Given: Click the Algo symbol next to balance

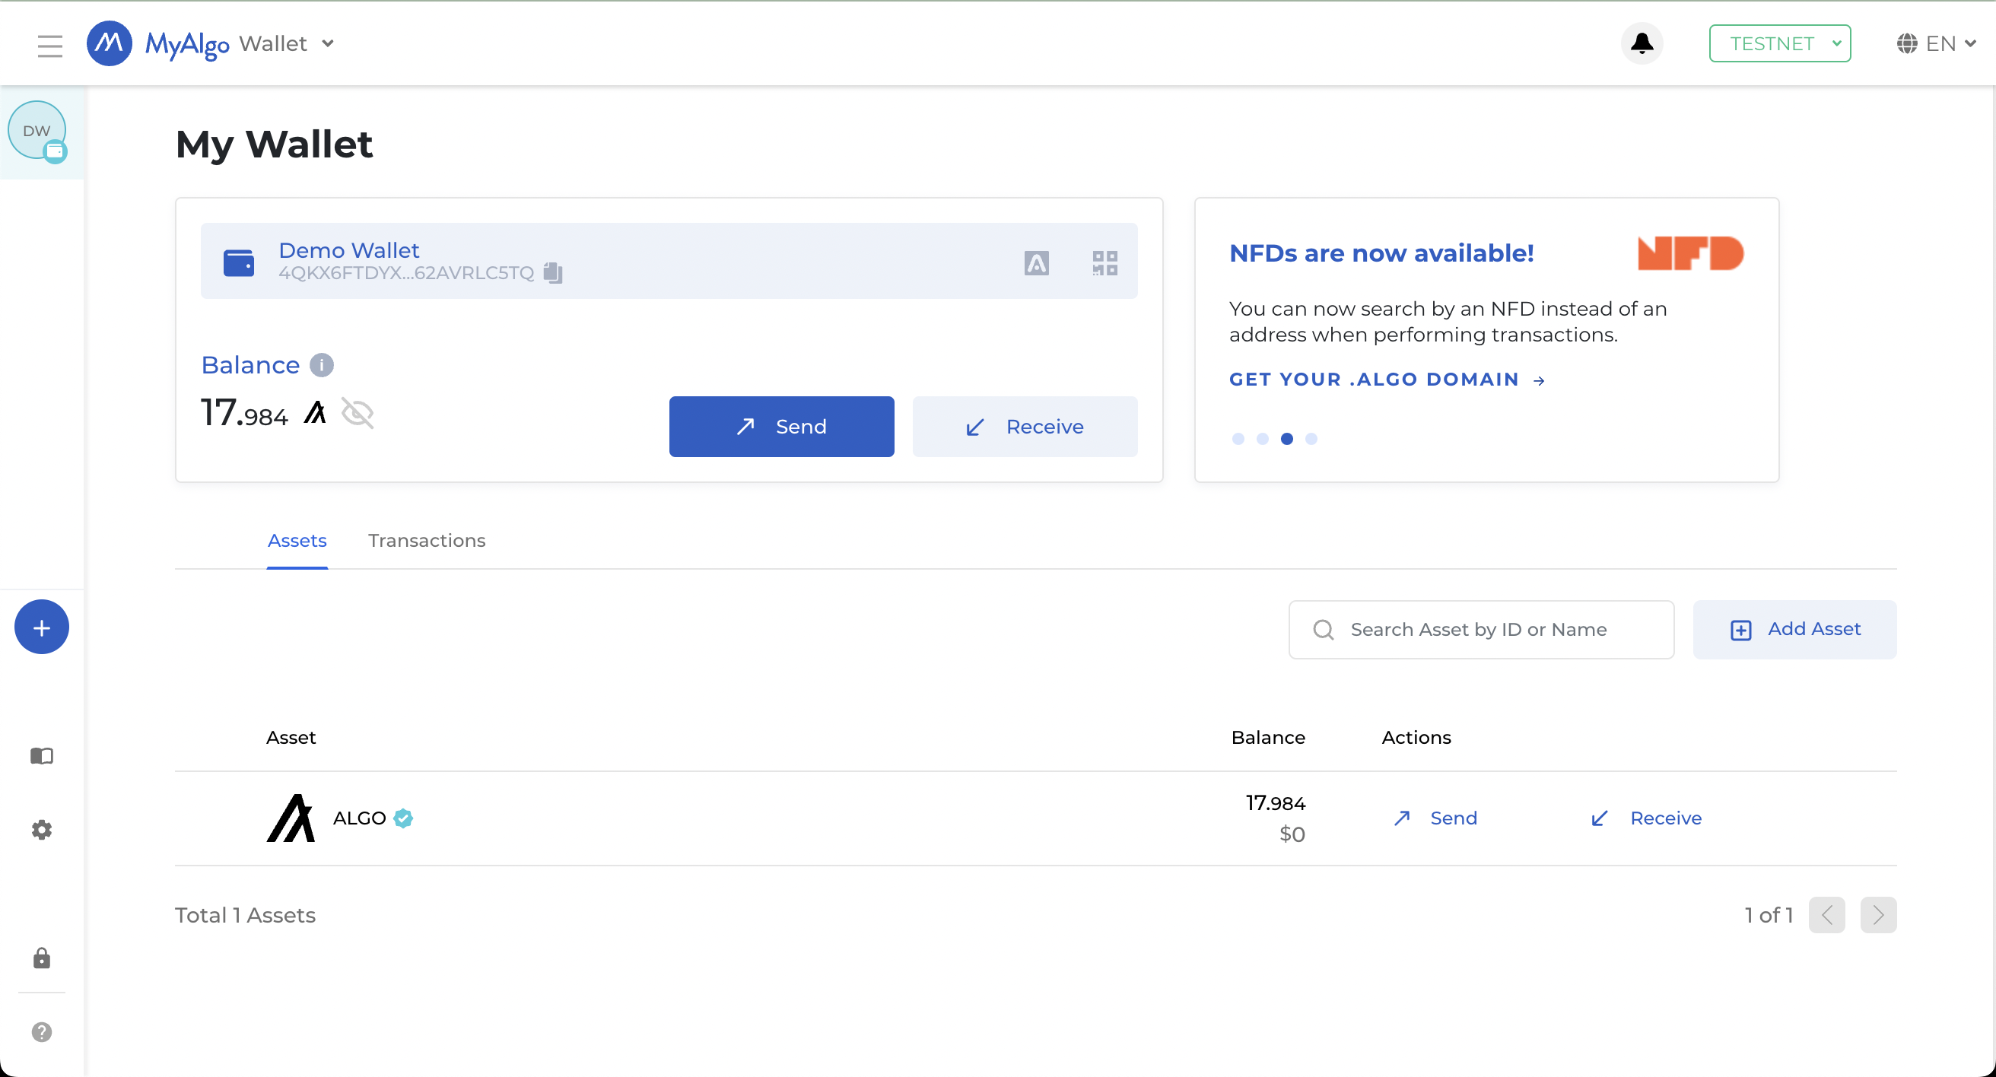Looking at the screenshot, I should (x=316, y=412).
